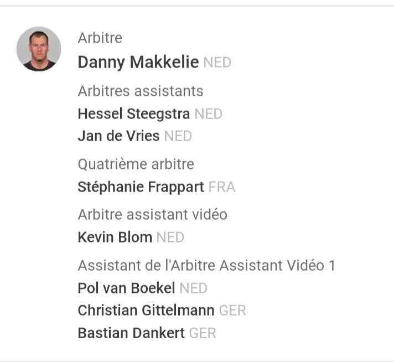Click on Jan de Vries
Viewport: 394px width, 362px height.
tap(118, 136)
